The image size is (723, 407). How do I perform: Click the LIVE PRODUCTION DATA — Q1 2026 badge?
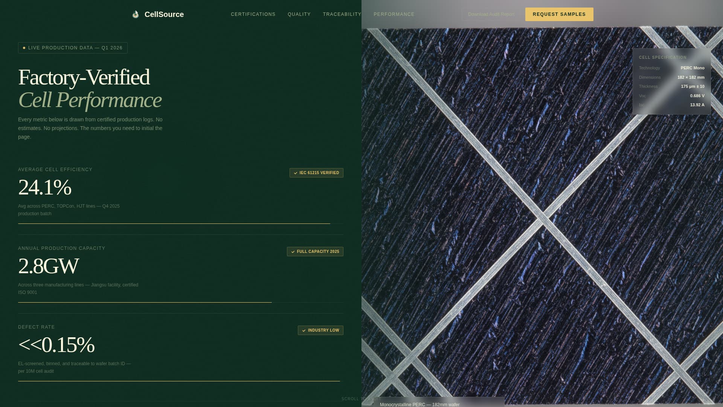tap(73, 47)
